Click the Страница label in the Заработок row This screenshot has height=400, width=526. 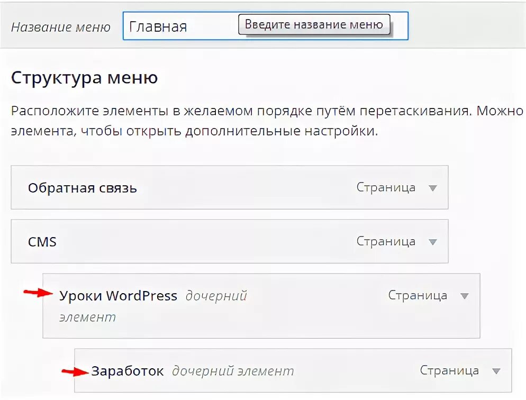[449, 370]
